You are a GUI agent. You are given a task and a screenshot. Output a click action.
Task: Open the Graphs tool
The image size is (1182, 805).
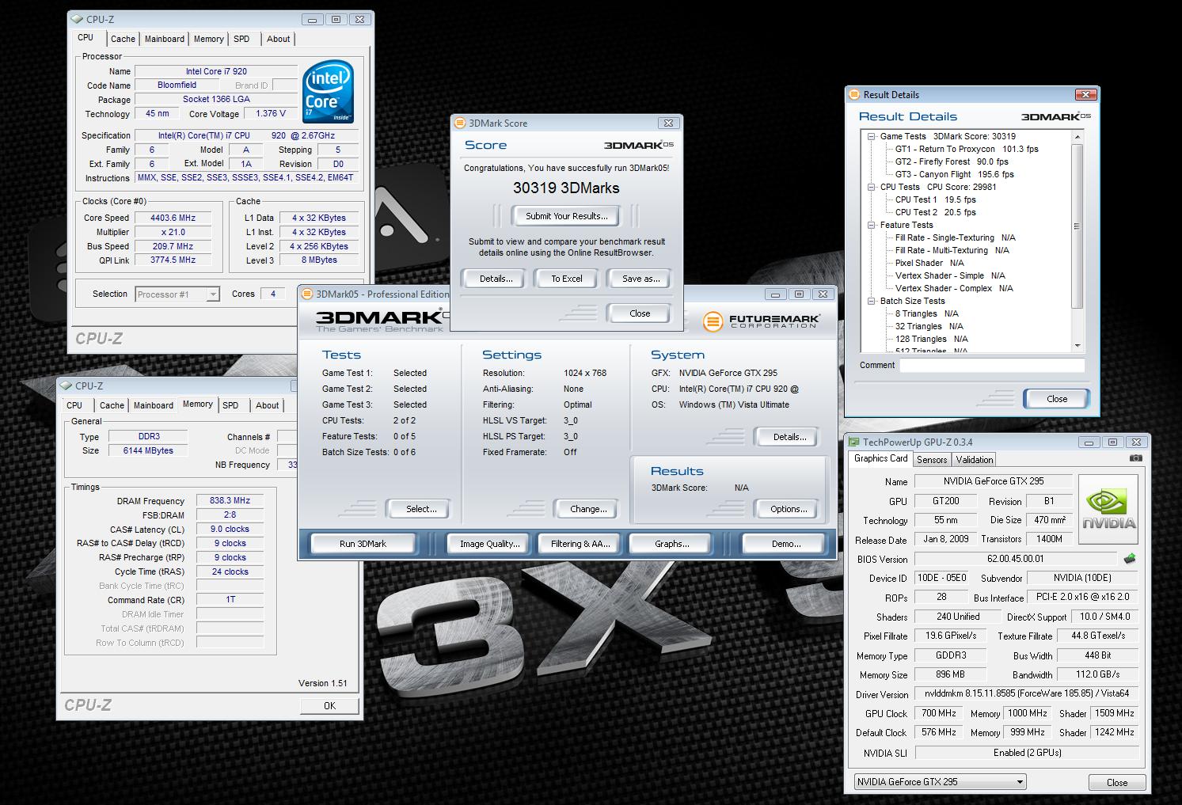671,544
